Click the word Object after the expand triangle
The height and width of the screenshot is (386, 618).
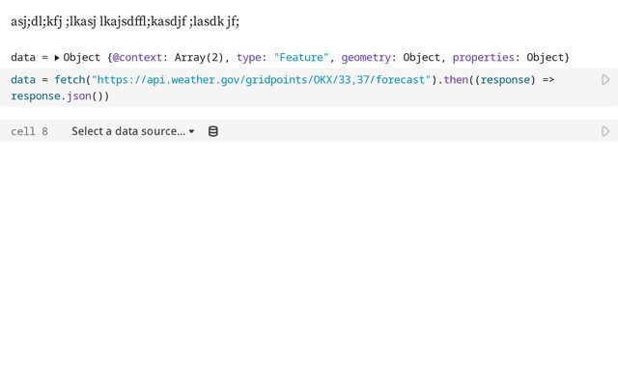[x=82, y=58]
